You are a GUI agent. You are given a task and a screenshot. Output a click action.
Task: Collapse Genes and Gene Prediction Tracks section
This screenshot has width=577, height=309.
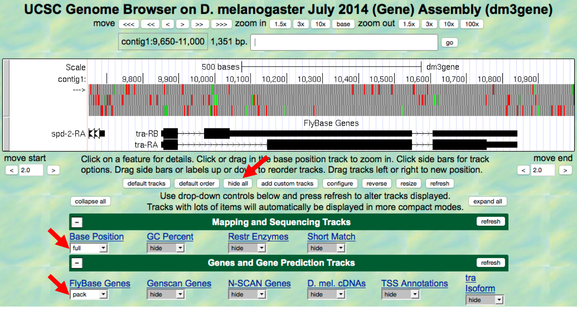point(77,263)
